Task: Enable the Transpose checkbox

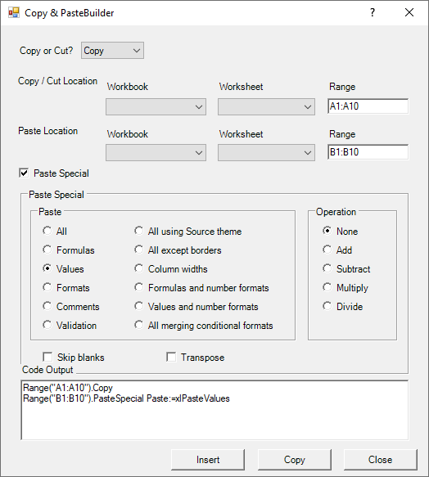Action: (171, 358)
